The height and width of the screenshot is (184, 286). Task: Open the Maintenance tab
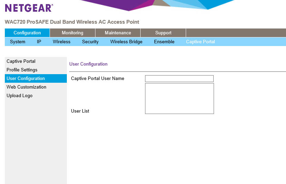coord(118,33)
